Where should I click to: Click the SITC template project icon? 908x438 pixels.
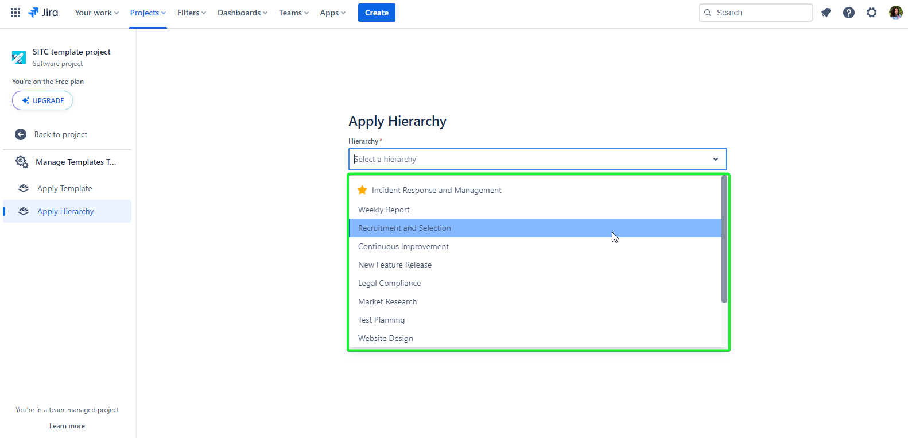coord(19,57)
